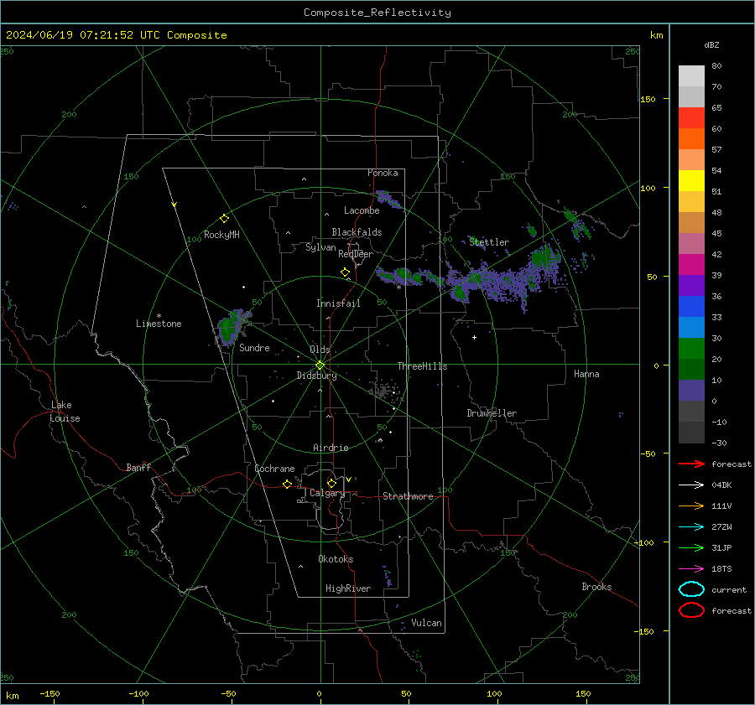Click the Brooks town label
Image resolution: width=755 pixels, height=705 pixels.
pyautogui.click(x=596, y=587)
